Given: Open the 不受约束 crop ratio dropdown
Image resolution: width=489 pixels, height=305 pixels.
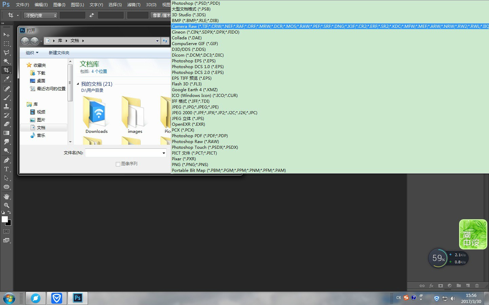Looking at the screenshot, I should pyautogui.click(x=41, y=16).
